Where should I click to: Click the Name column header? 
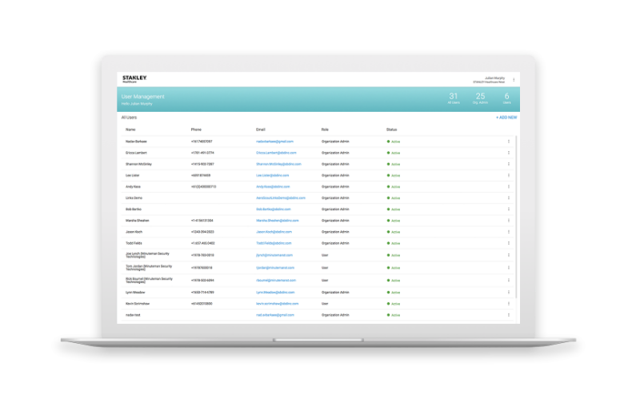tap(130, 130)
